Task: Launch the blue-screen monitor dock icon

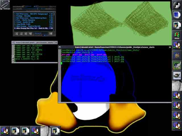Action: (x=177, y=15)
